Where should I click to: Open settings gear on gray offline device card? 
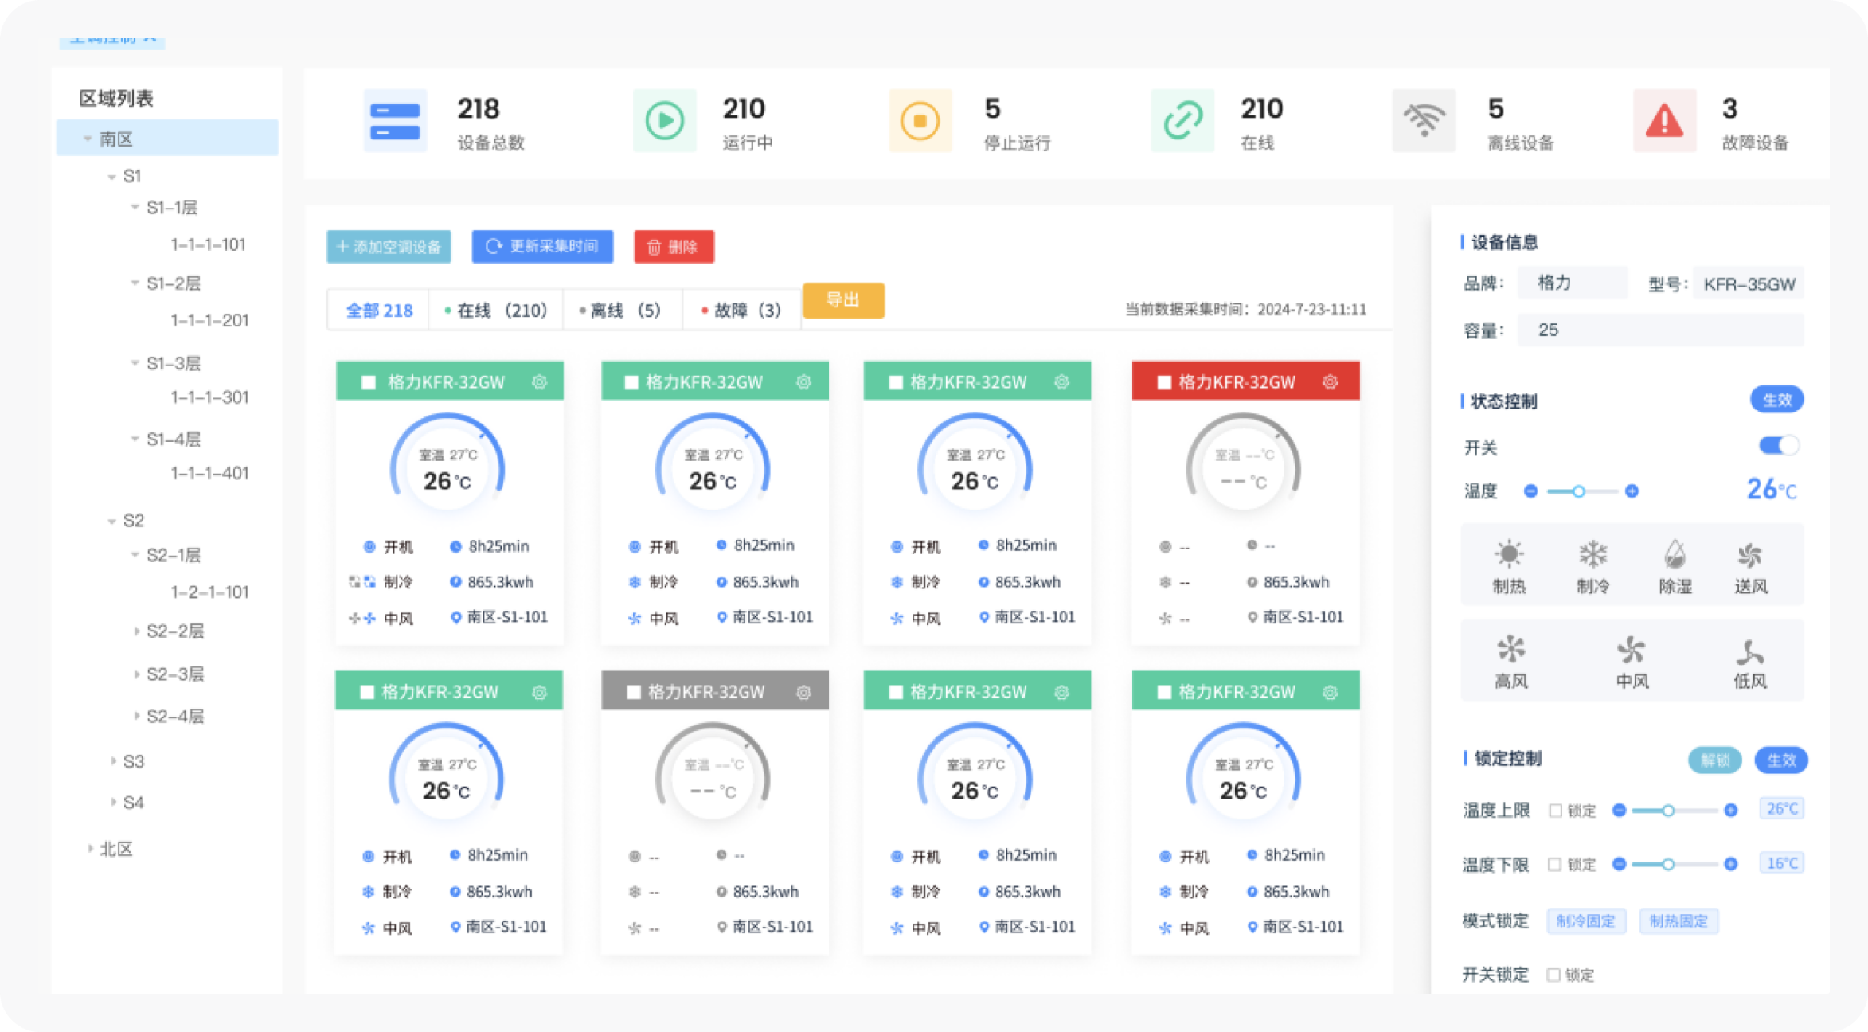coord(803,692)
